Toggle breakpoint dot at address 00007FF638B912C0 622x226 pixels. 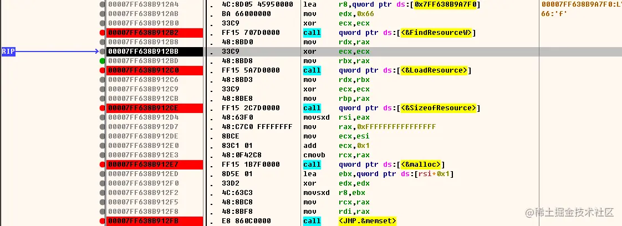(103, 70)
